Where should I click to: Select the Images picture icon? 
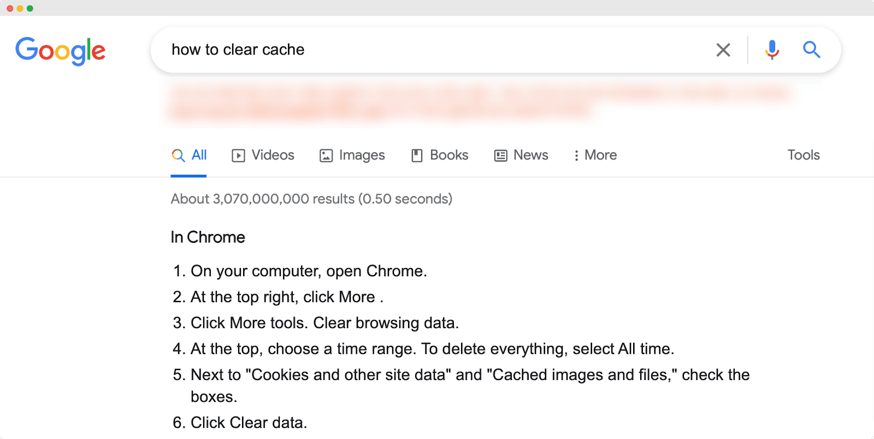(x=326, y=155)
